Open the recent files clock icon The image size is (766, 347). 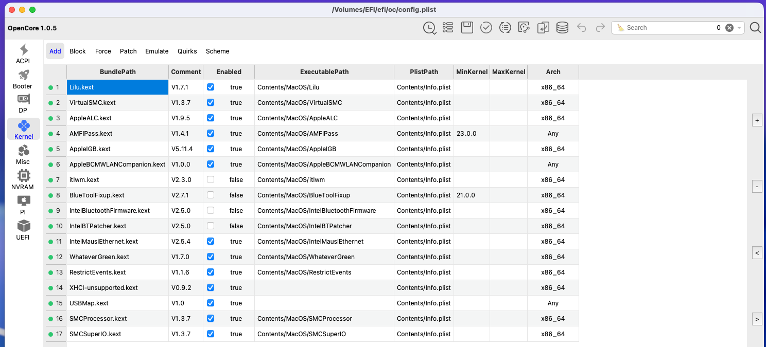click(429, 28)
